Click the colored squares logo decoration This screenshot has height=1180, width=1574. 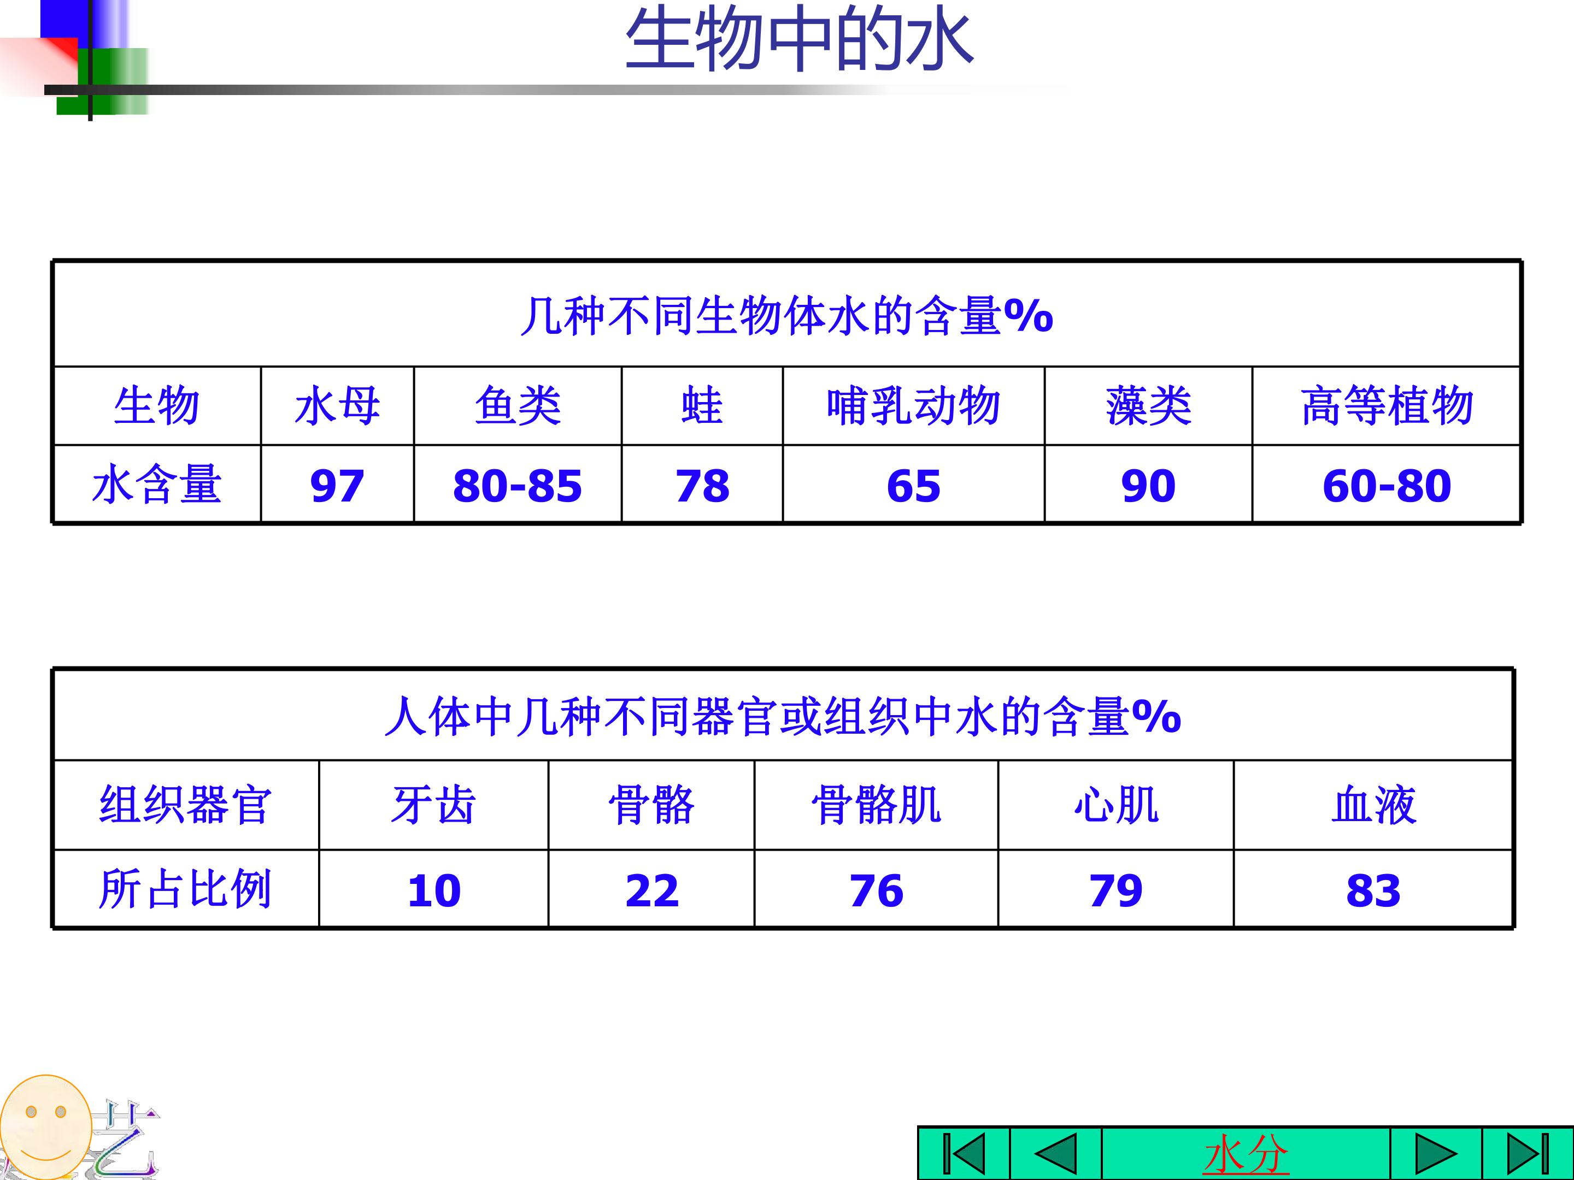click(x=75, y=58)
